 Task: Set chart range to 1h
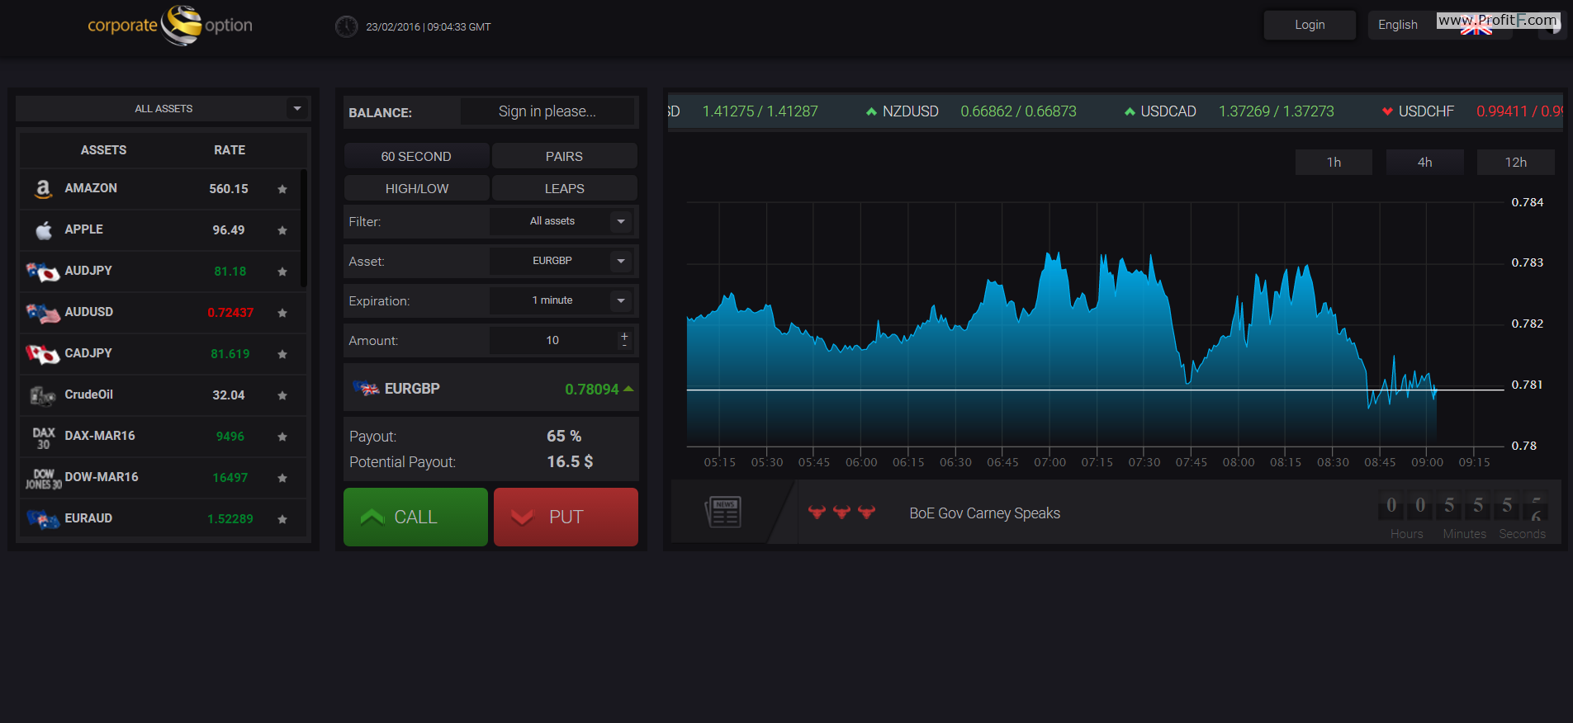[1334, 162]
